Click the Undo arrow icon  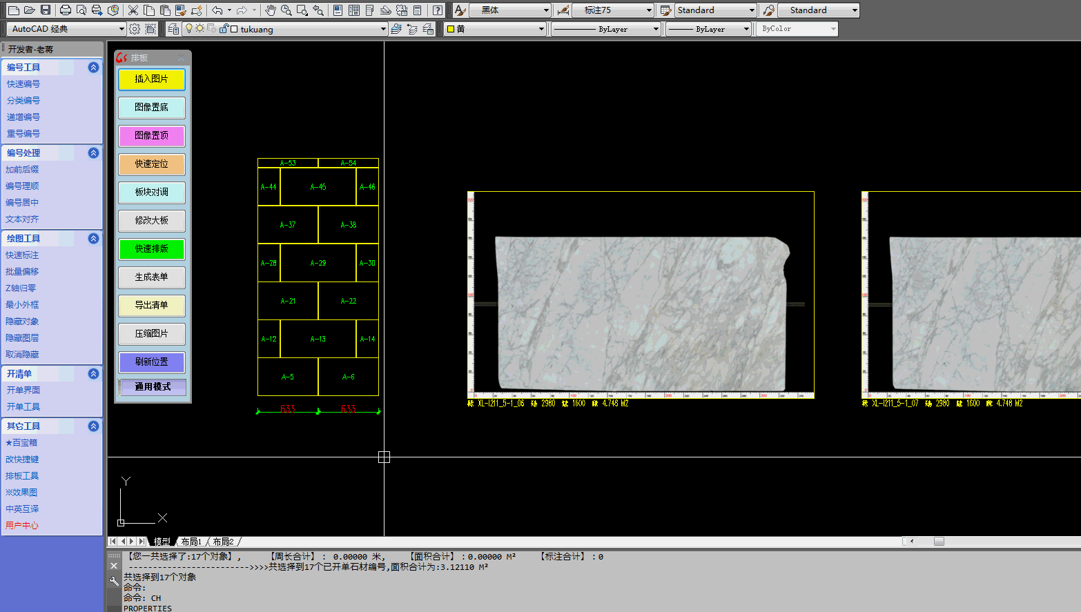pyautogui.click(x=217, y=10)
